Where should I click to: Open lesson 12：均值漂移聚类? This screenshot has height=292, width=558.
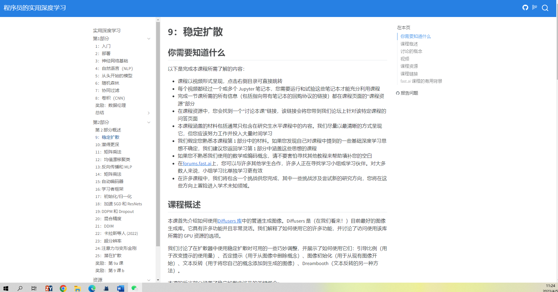click(x=112, y=160)
